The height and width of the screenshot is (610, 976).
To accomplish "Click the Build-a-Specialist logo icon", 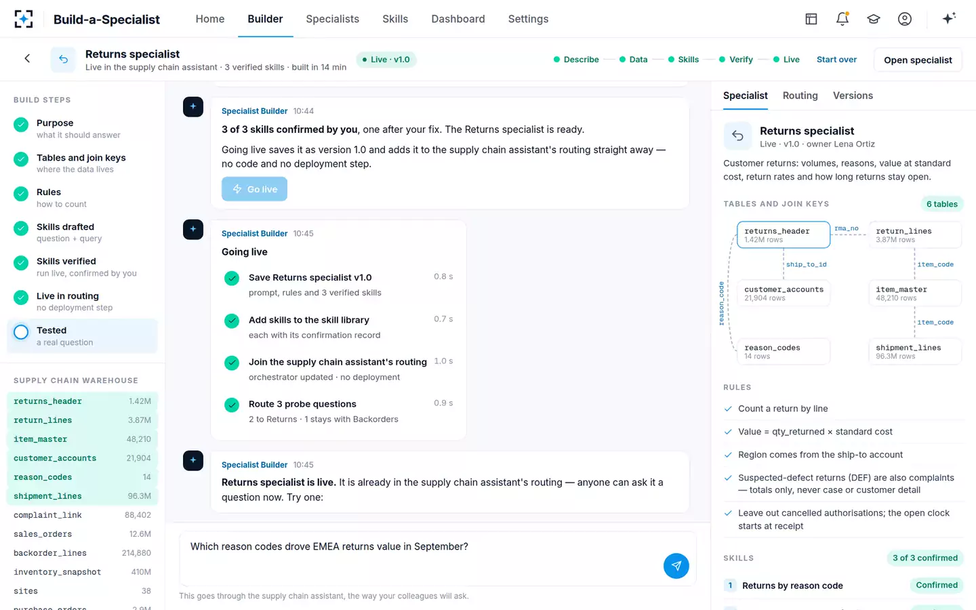I will click(x=24, y=19).
